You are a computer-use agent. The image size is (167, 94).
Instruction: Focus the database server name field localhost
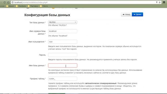(x=63, y=31)
